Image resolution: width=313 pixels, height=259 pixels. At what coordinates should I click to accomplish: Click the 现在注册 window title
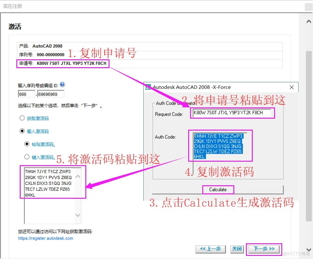tap(13, 6)
